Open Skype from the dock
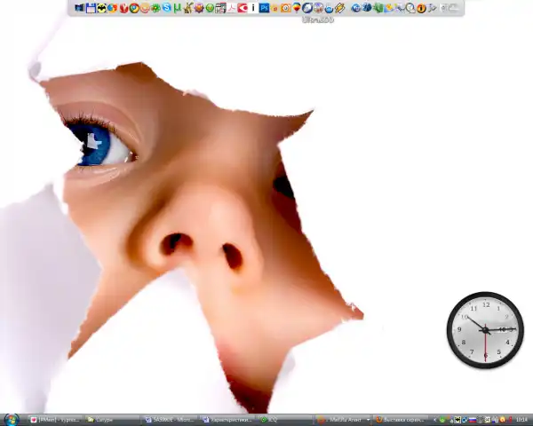This screenshot has height=426, width=533. click(166, 8)
